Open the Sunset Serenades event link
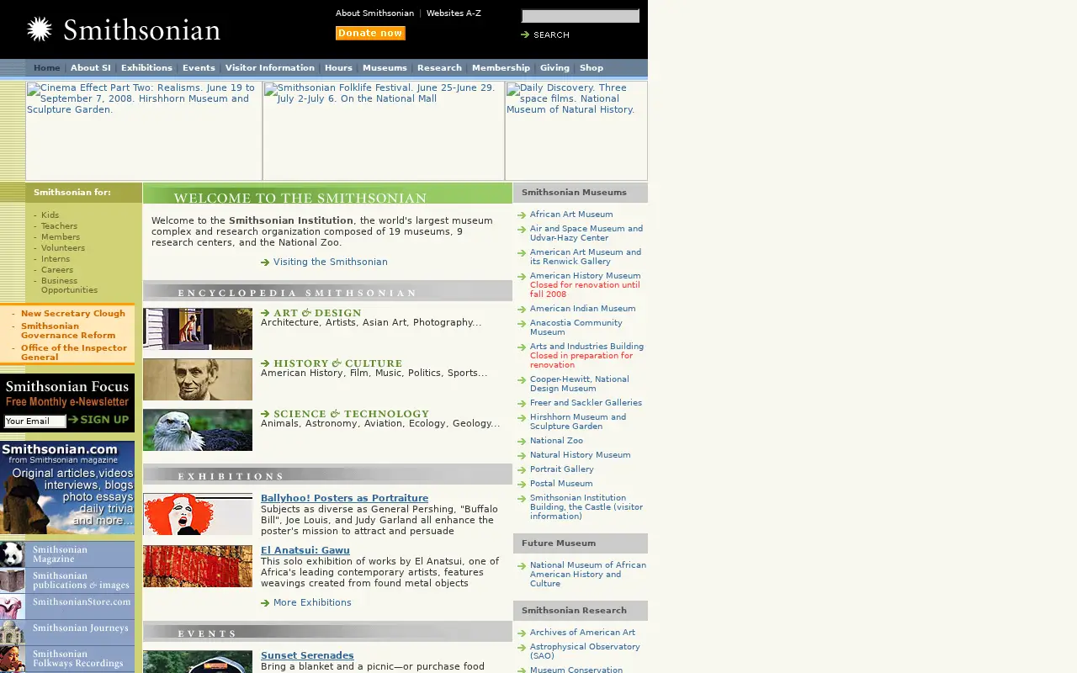This screenshot has width=1077, height=673. (307, 656)
